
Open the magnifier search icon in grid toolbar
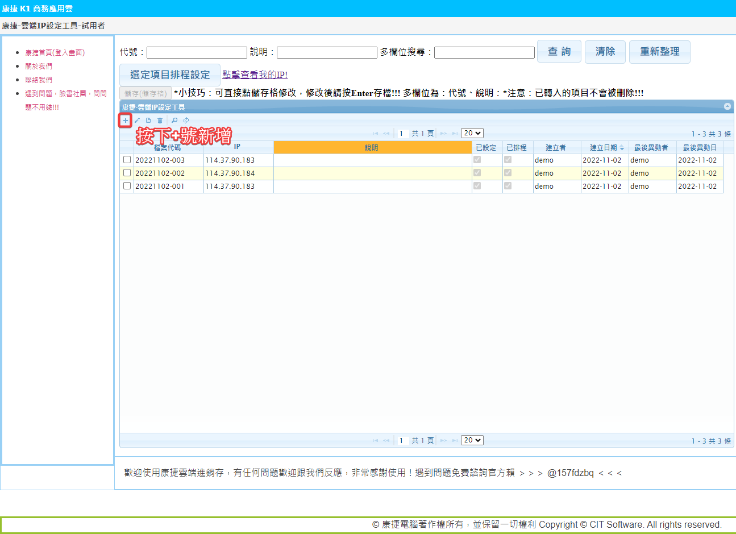[x=174, y=121]
